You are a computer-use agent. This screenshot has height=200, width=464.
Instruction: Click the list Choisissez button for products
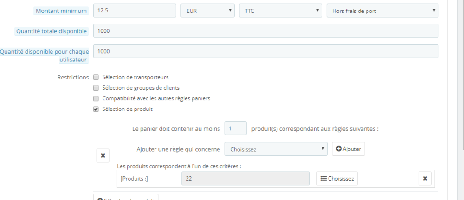point(337,179)
